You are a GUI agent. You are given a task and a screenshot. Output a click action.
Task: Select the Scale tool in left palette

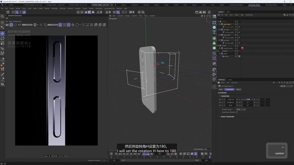pyautogui.click(x=2, y=43)
